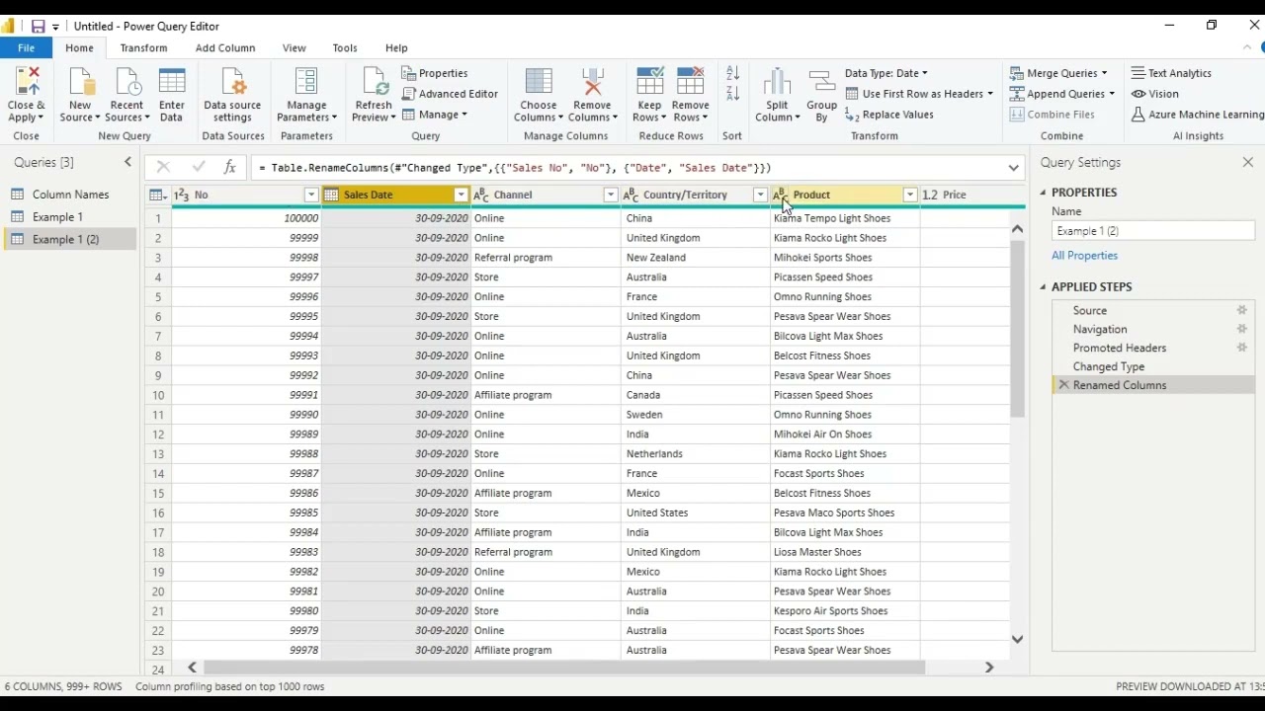The height and width of the screenshot is (711, 1265).
Task: Open Enter Data table icon
Action: point(172,83)
